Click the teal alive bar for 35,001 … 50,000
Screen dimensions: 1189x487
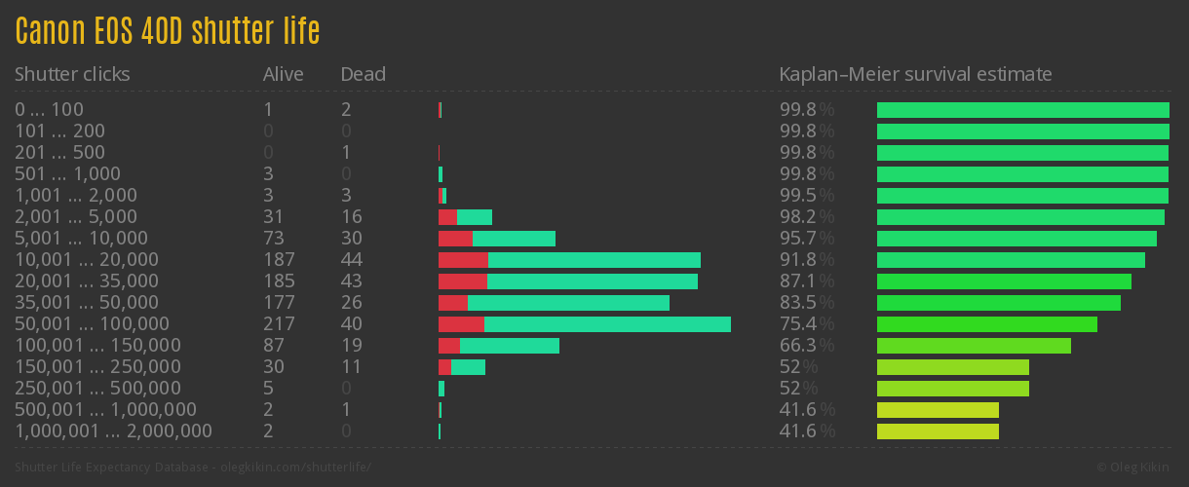pyautogui.click(x=568, y=303)
